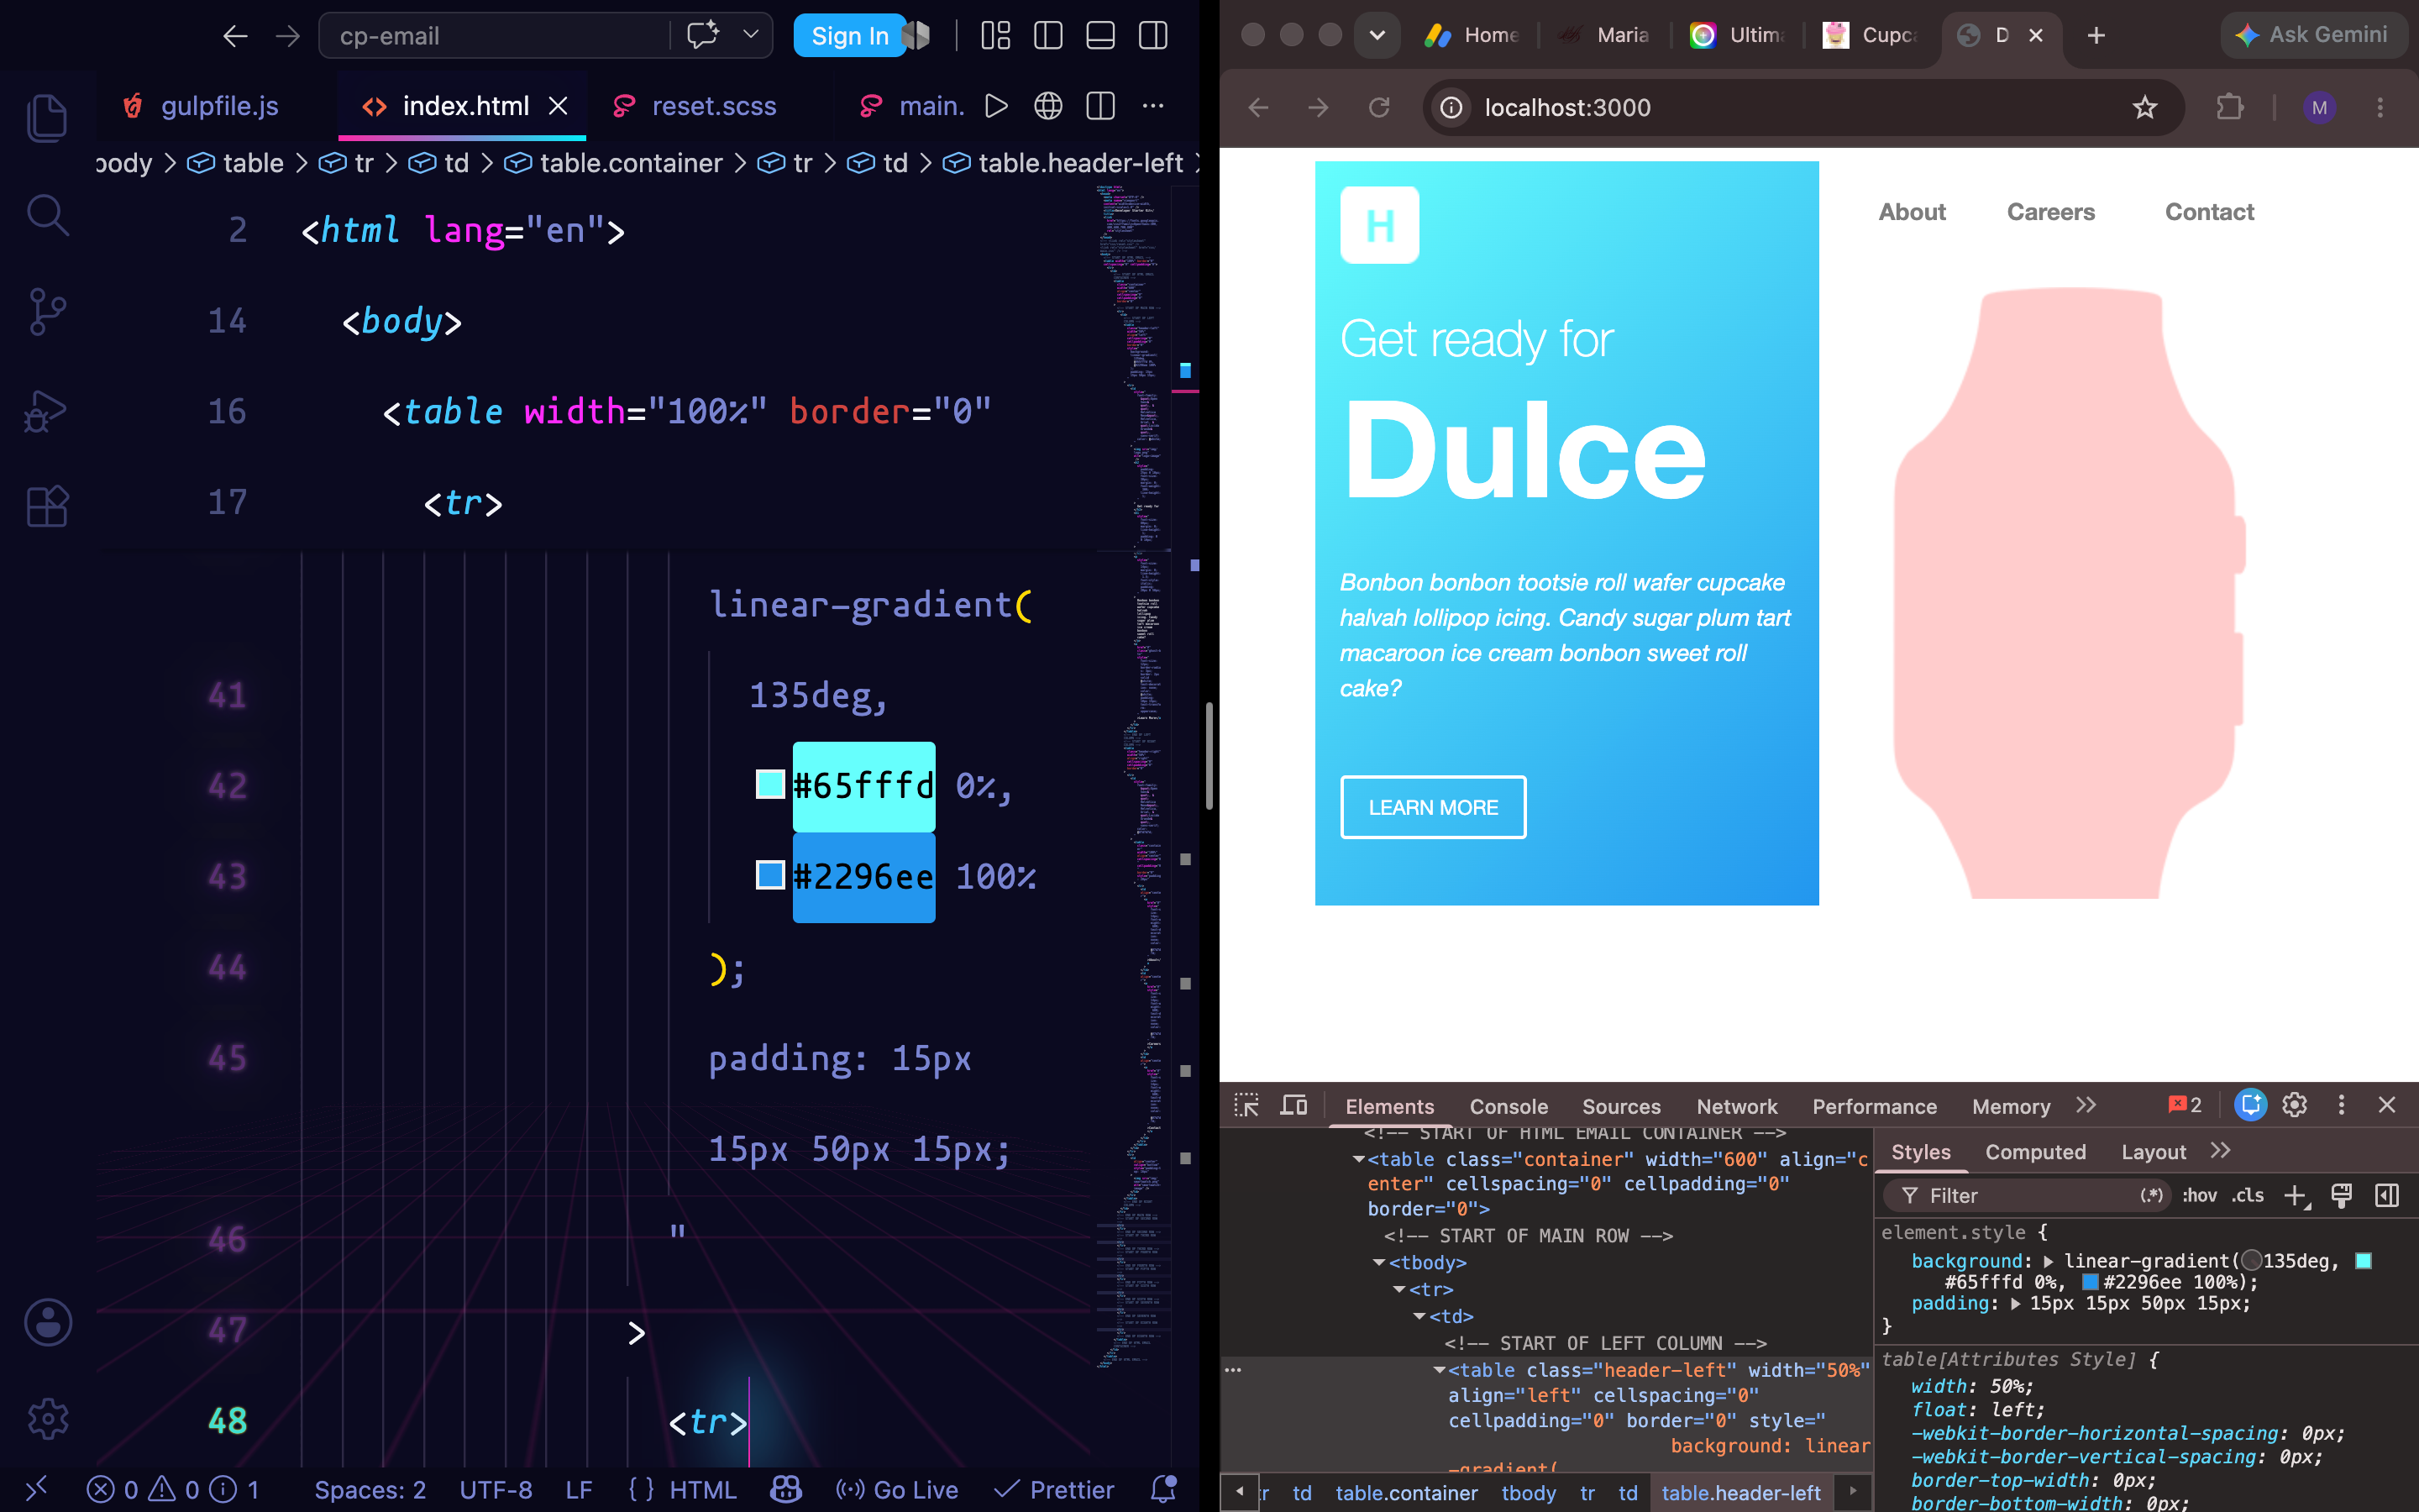2419x1512 pixels.
Task: Expand the background property value in Styles
Action: click(x=2048, y=1262)
